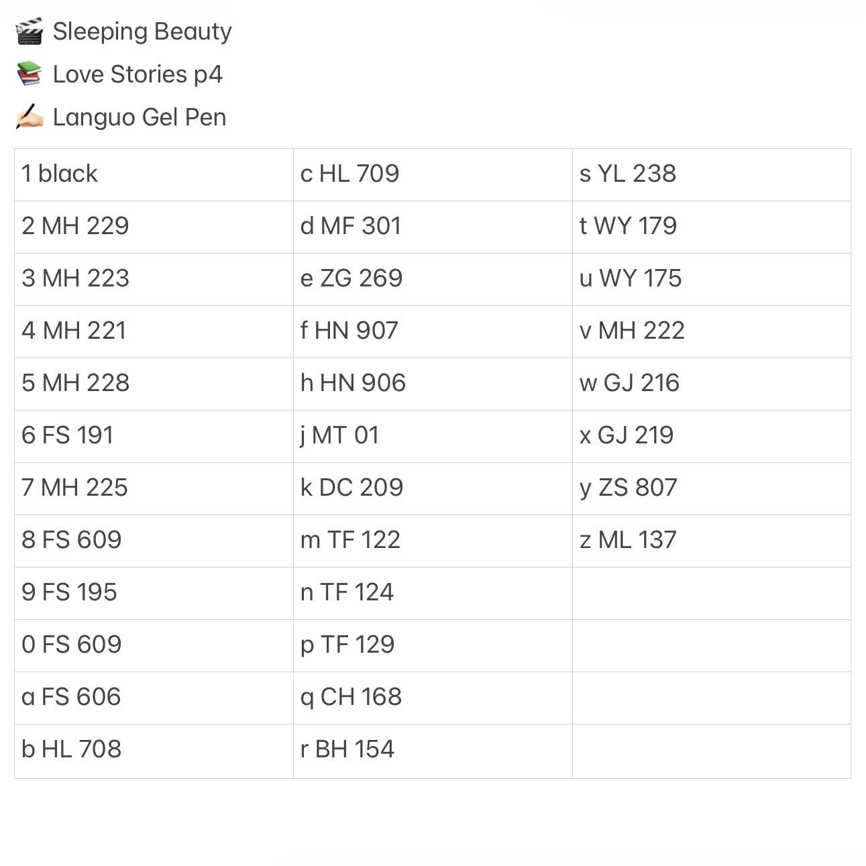Image resolution: width=866 pixels, height=866 pixels.
Task: Place cursor in 'c HL 709' cell
Action: 433,174
